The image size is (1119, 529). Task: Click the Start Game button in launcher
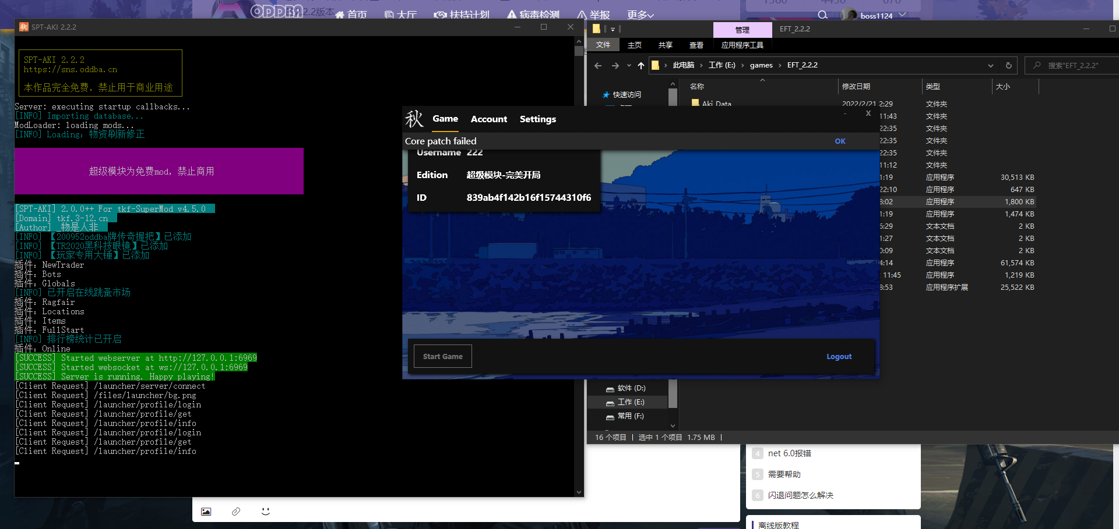pos(443,356)
